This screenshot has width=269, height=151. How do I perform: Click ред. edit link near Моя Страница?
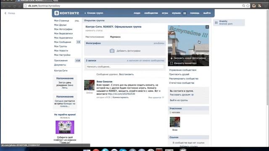click(x=77, y=21)
